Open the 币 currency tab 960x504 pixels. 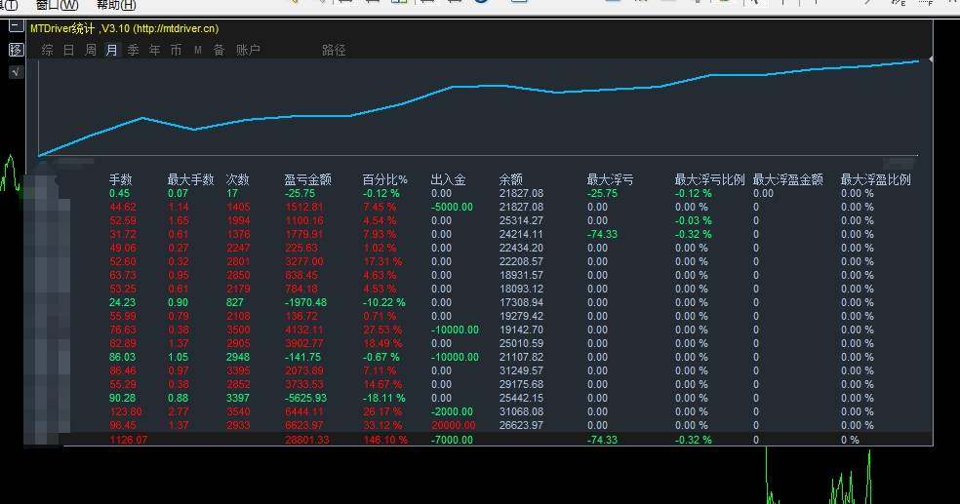tap(176, 50)
